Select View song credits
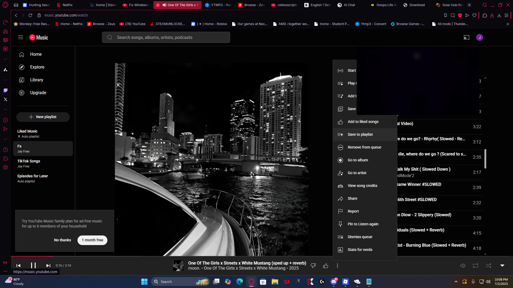Image resolution: width=513 pixels, height=288 pixels. coord(365,186)
